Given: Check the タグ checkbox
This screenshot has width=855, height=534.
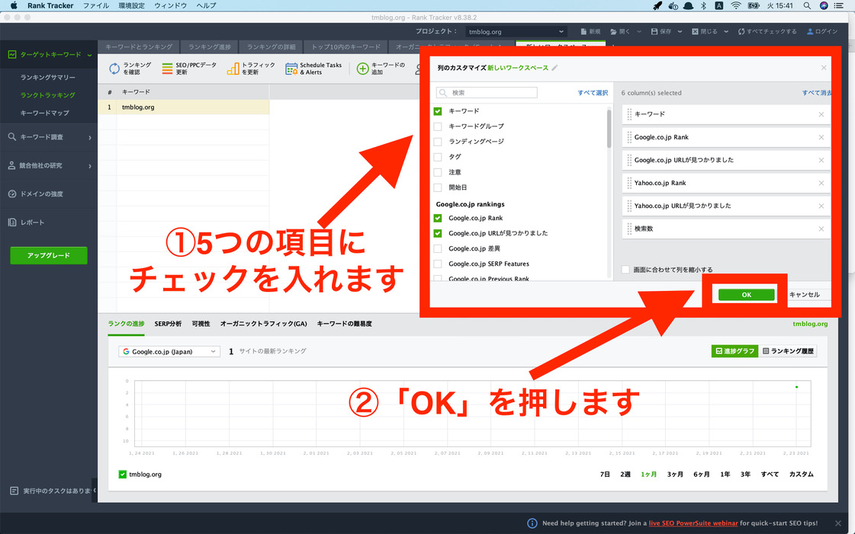Looking at the screenshot, I should coord(437,157).
